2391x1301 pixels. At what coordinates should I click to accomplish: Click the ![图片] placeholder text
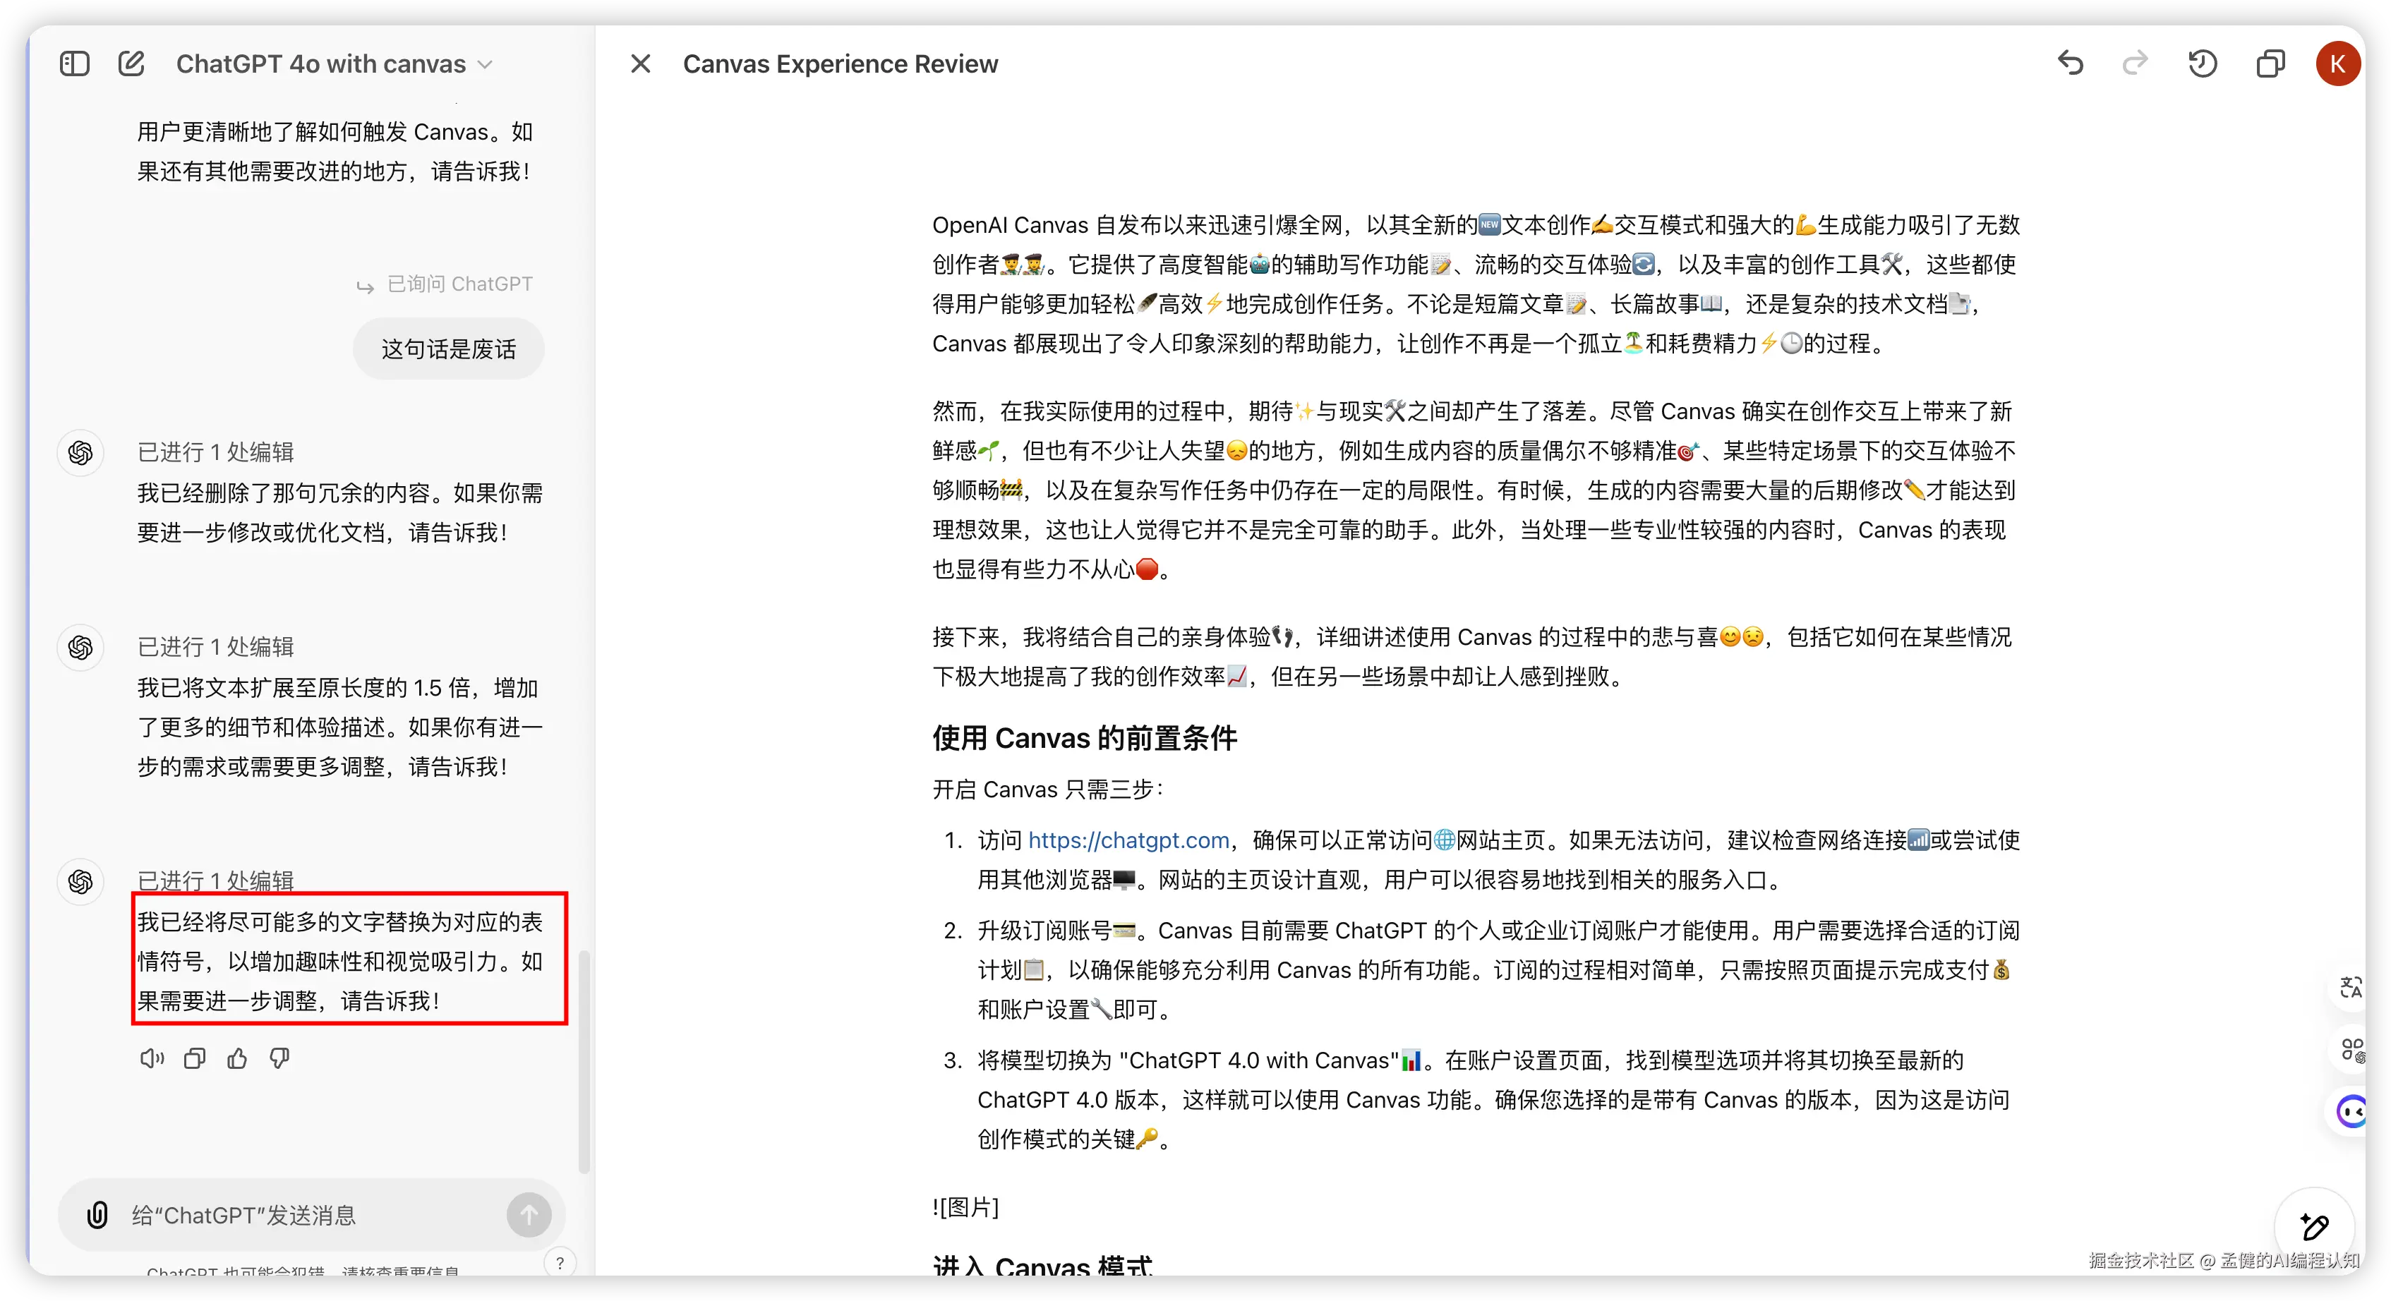coord(965,1206)
